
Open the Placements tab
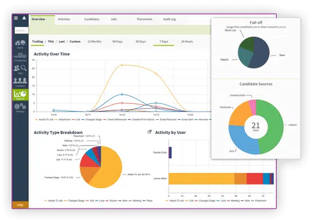click(x=144, y=19)
